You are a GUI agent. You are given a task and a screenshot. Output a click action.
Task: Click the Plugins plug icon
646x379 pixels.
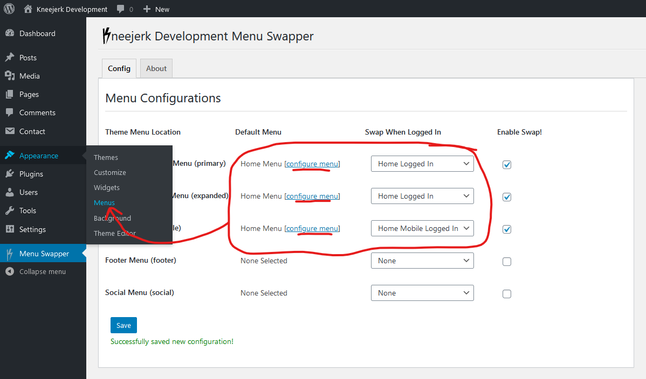tap(10, 174)
